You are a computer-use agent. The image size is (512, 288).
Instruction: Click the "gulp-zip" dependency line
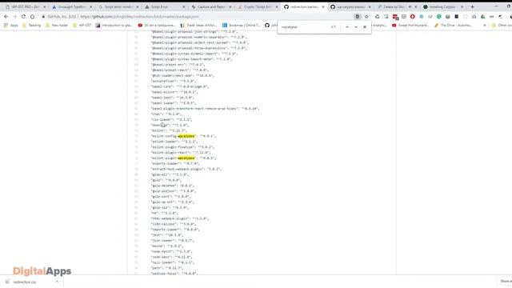tap(170, 208)
